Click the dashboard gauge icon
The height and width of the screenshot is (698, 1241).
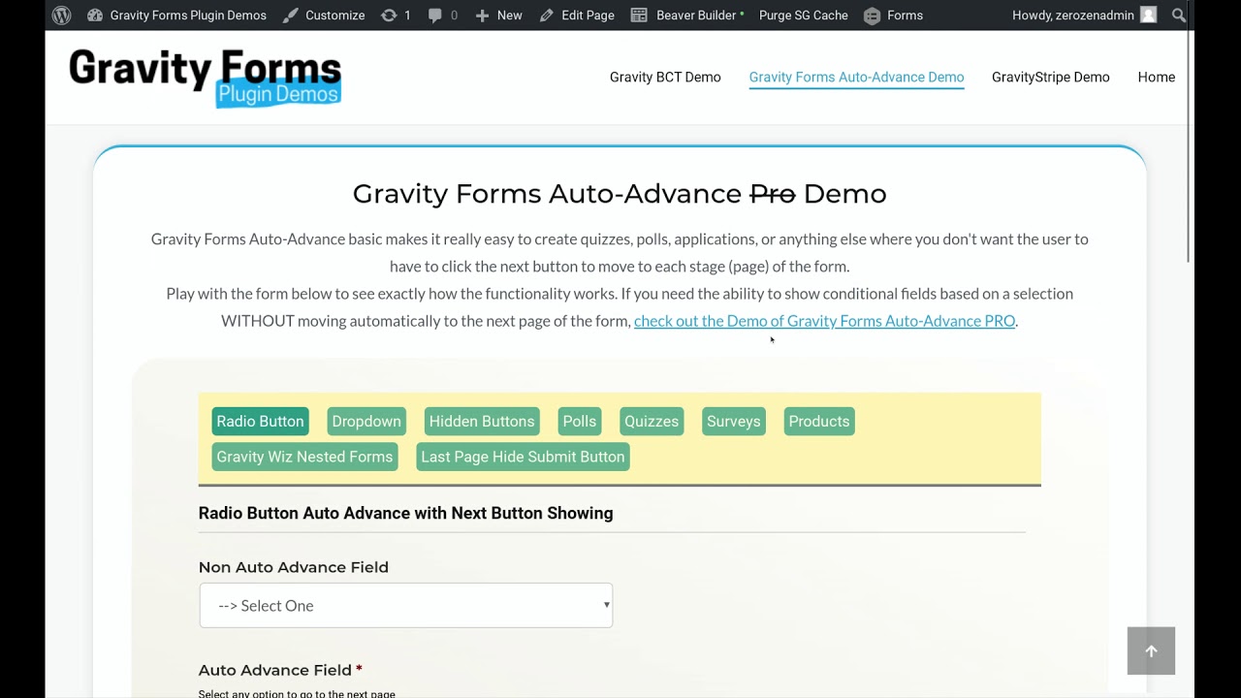tap(95, 16)
